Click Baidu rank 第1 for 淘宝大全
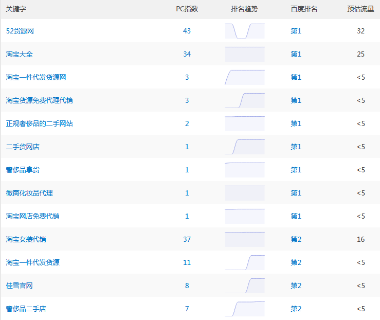The width and height of the screenshot is (380, 320). 296,54
